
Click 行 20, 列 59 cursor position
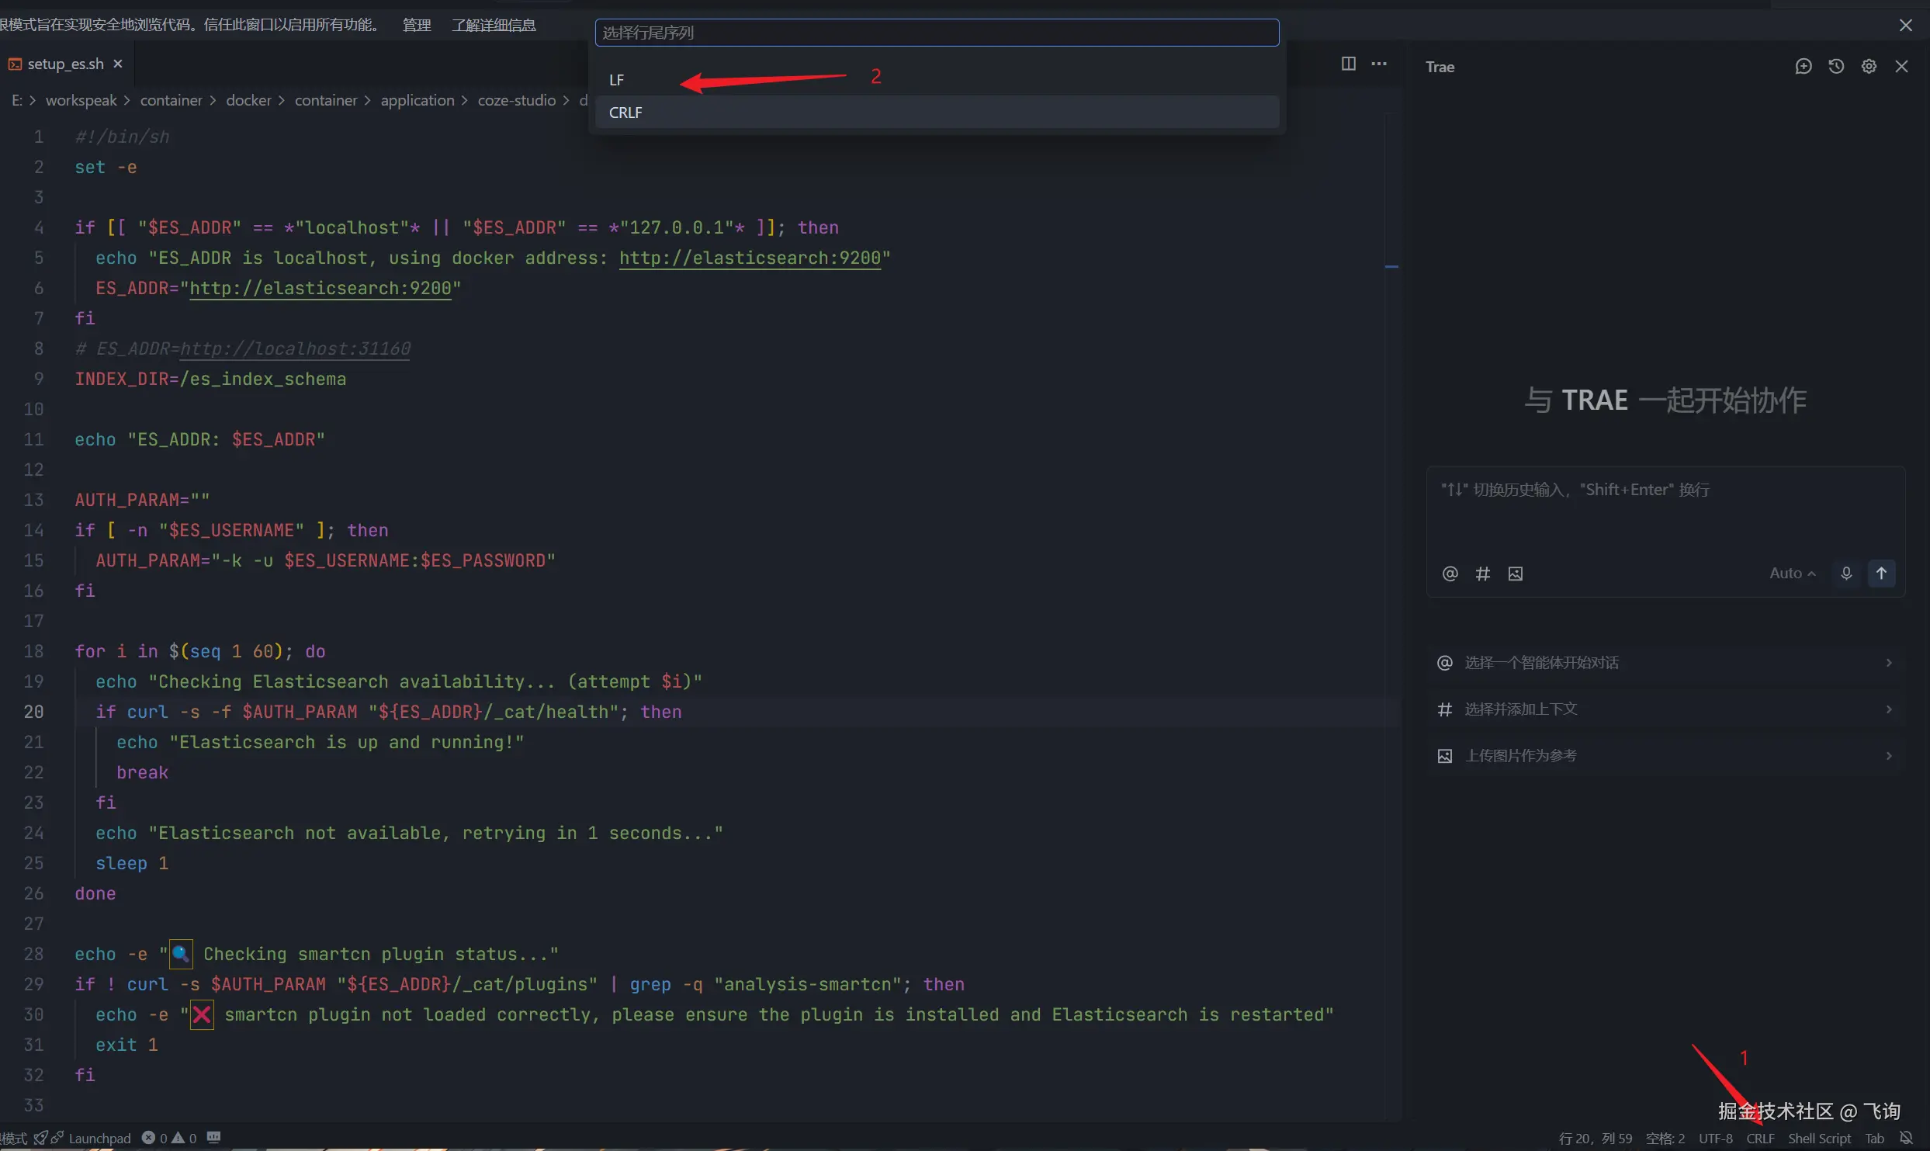click(1595, 1139)
